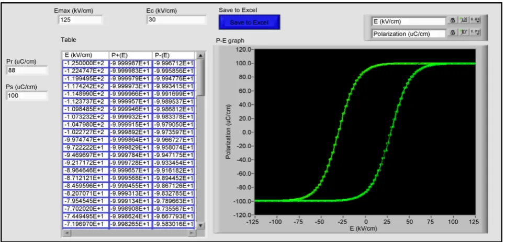Select cell -7.954545E+1
The height and width of the screenshot is (242, 505).
pyautogui.click(x=85, y=201)
